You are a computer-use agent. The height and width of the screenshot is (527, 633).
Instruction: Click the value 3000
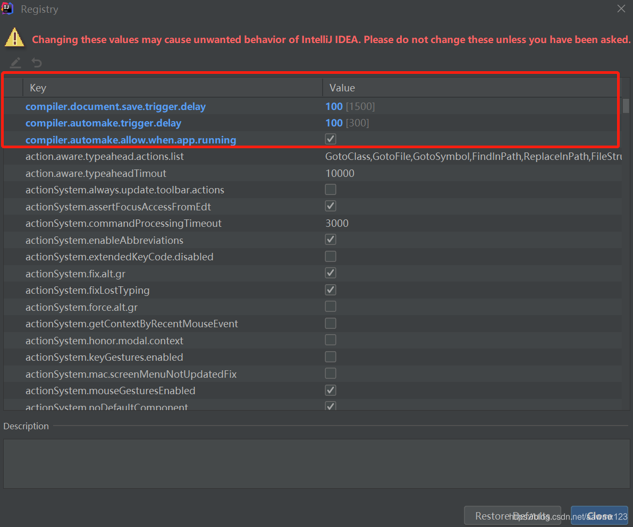[x=336, y=224]
